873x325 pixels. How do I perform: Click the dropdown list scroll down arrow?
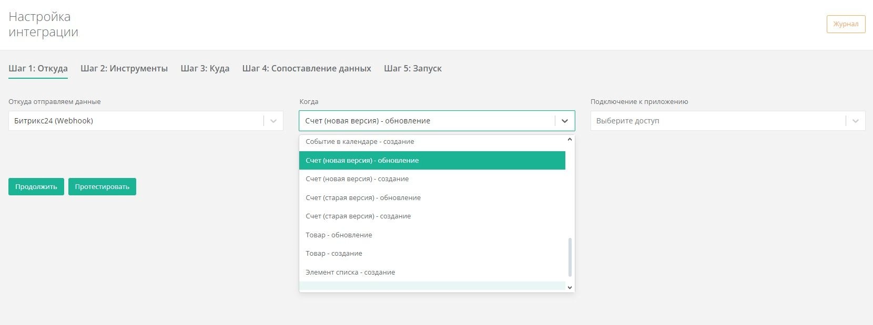(x=570, y=287)
